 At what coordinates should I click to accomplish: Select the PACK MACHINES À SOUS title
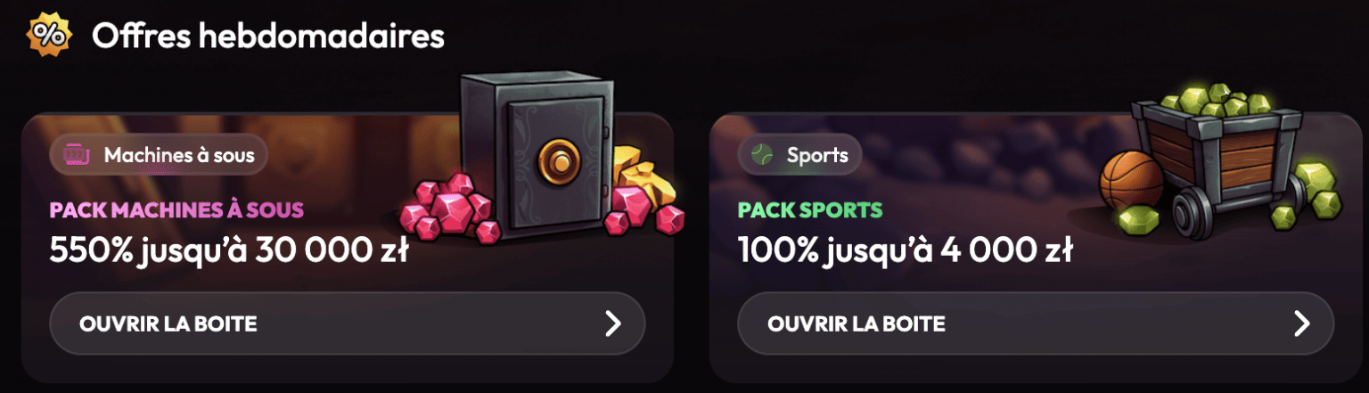click(x=176, y=210)
